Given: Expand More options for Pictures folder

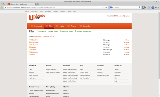Looking at the screenshot, I should (126, 50).
